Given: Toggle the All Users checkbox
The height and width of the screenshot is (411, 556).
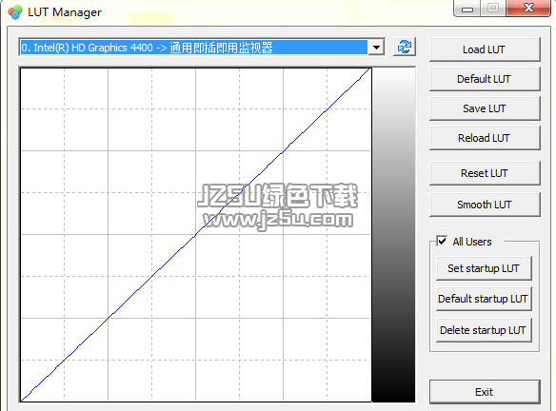Looking at the screenshot, I should (442, 242).
